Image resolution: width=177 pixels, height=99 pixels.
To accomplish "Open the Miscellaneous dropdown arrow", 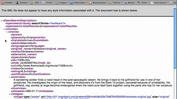I will tap(108, 2).
